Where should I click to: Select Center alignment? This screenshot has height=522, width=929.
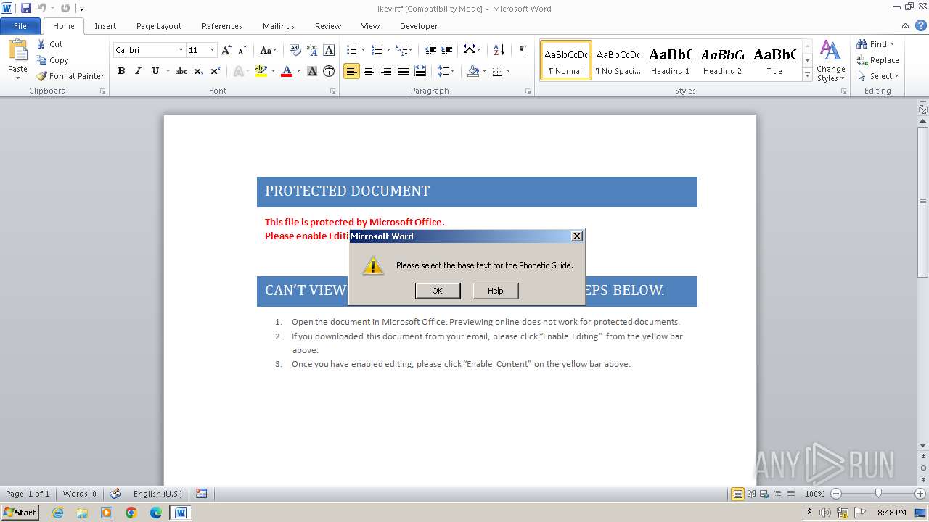point(369,71)
